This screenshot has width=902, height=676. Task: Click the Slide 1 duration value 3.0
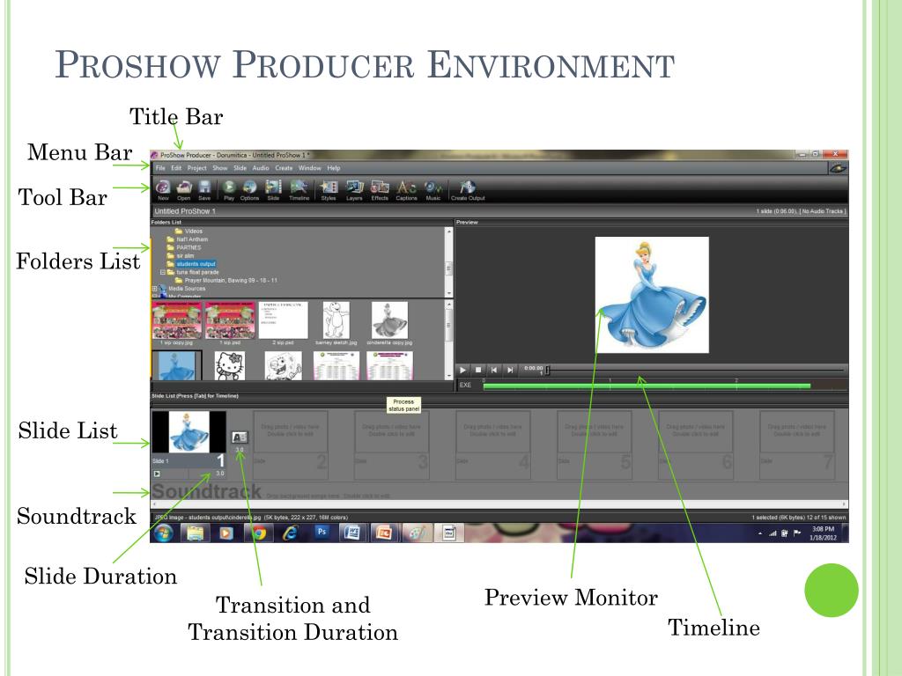coord(219,474)
